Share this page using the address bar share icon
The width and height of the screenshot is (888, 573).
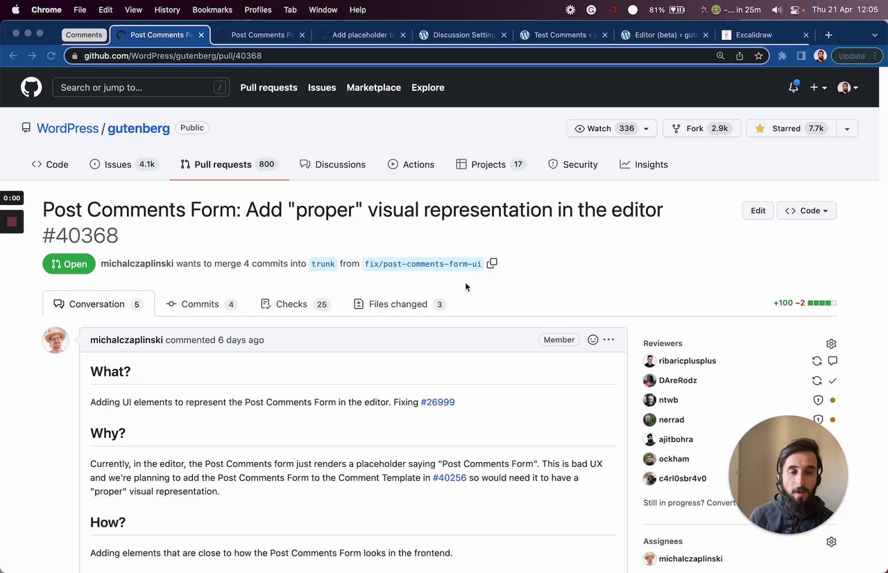pyautogui.click(x=740, y=55)
